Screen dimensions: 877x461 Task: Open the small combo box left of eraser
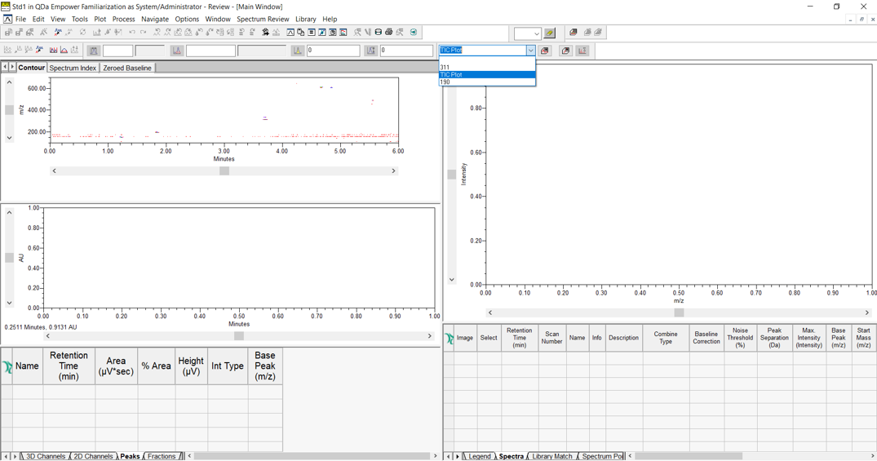(x=528, y=33)
